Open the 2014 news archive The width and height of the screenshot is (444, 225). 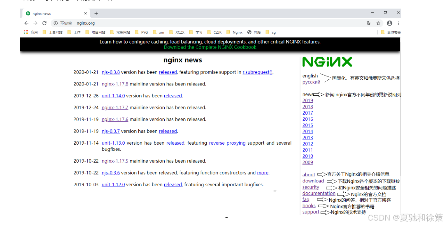[308, 132]
